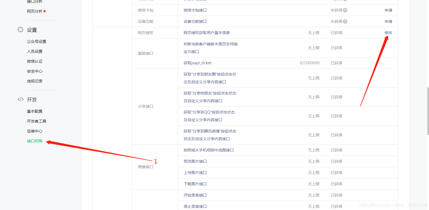This screenshot has width=429, height=210.
Task: Click the gear icon beside 设置
Action: point(21,30)
